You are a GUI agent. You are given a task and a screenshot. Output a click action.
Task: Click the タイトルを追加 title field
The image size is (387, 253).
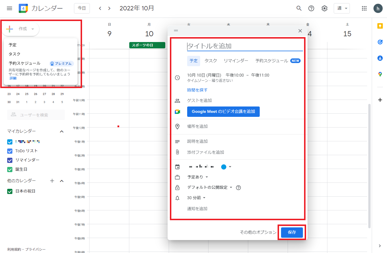(x=245, y=46)
